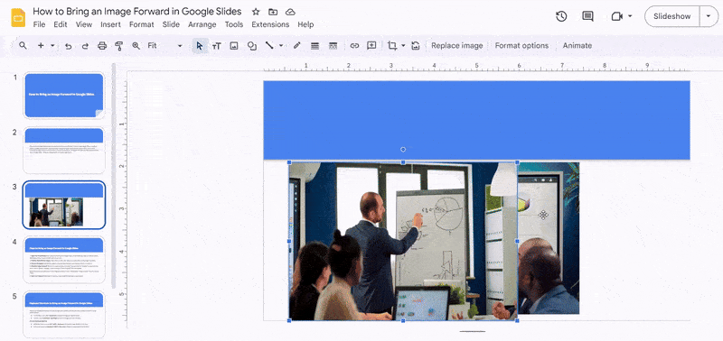This screenshot has width=723, height=341.
Task: Star this presentation
Action: point(256,12)
